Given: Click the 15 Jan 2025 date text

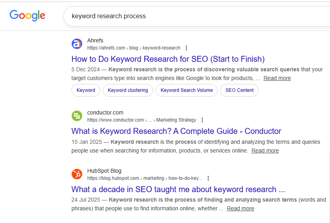Looking at the screenshot, I should [x=86, y=142].
